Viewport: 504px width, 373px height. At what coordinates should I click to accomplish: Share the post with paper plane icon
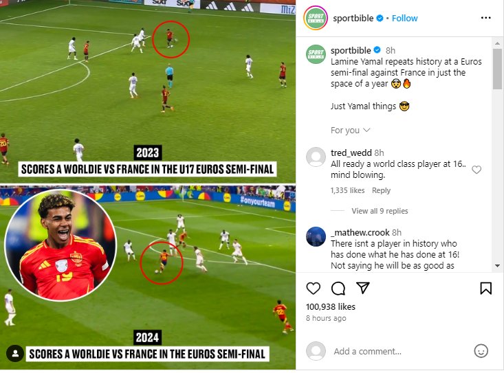[x=363, y=288]
